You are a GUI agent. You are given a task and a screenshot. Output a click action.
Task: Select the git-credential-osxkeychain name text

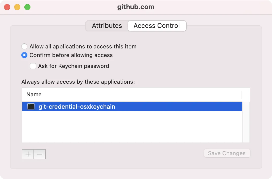click(x=77, y=107)
